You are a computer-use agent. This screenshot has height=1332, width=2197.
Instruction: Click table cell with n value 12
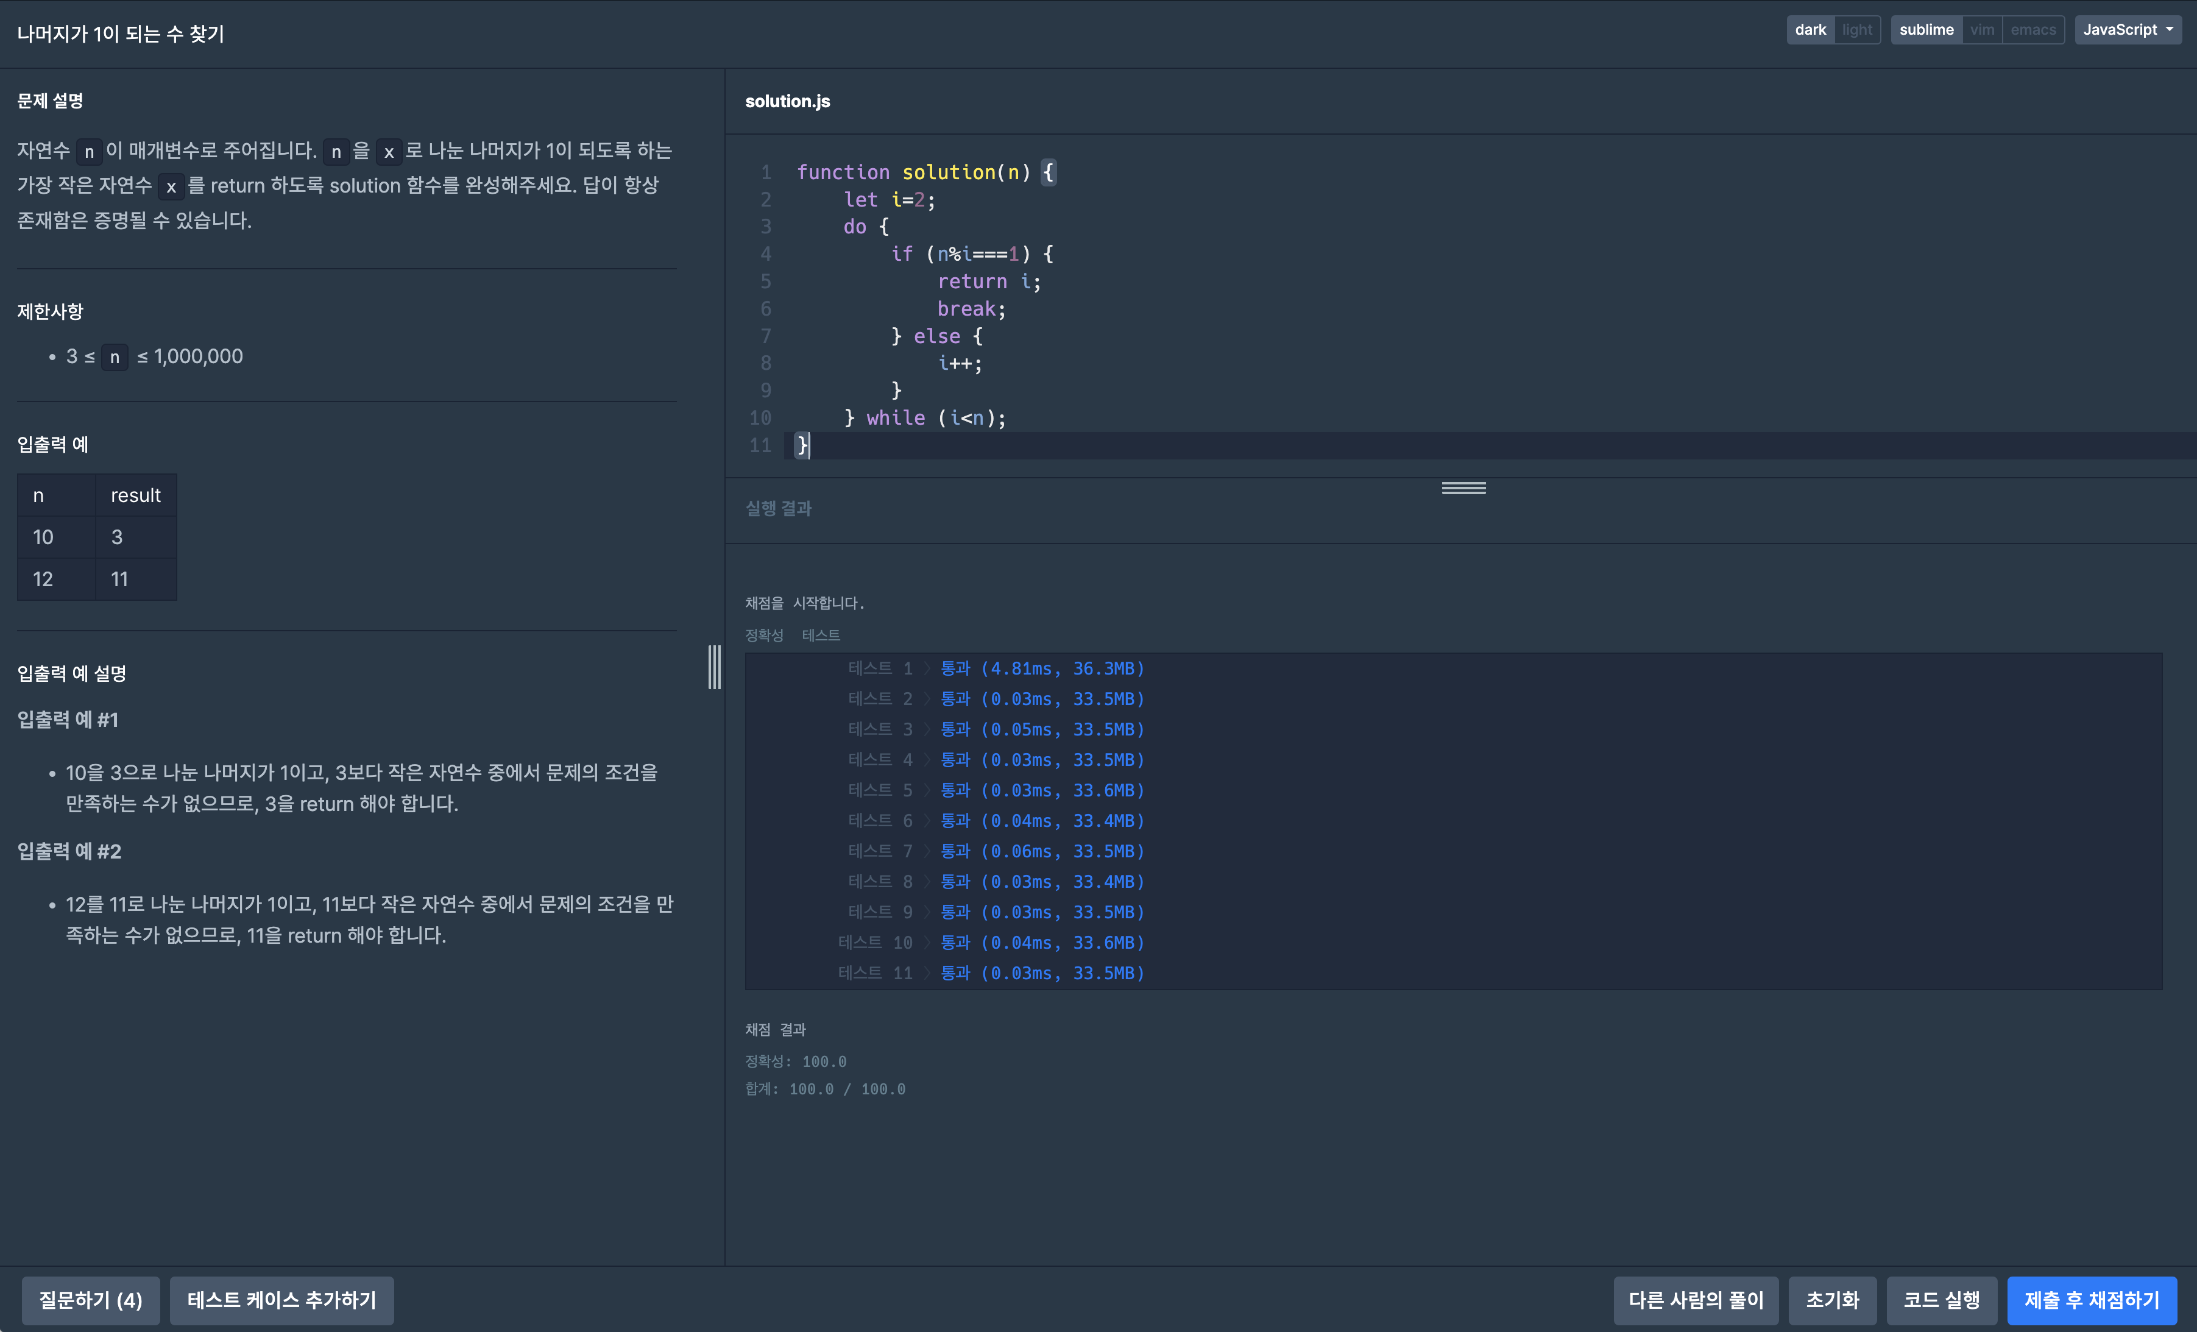pyautogui.click(x=56, y=579)
